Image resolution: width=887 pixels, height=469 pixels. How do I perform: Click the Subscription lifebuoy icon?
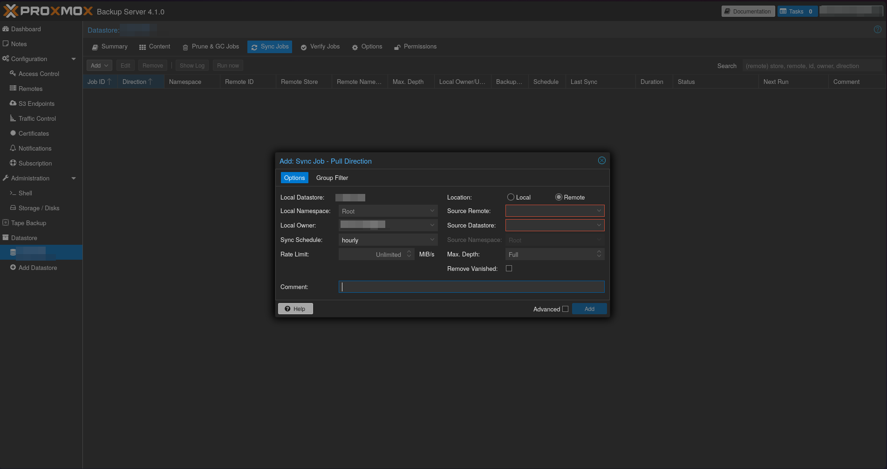[x=13, y=163]
